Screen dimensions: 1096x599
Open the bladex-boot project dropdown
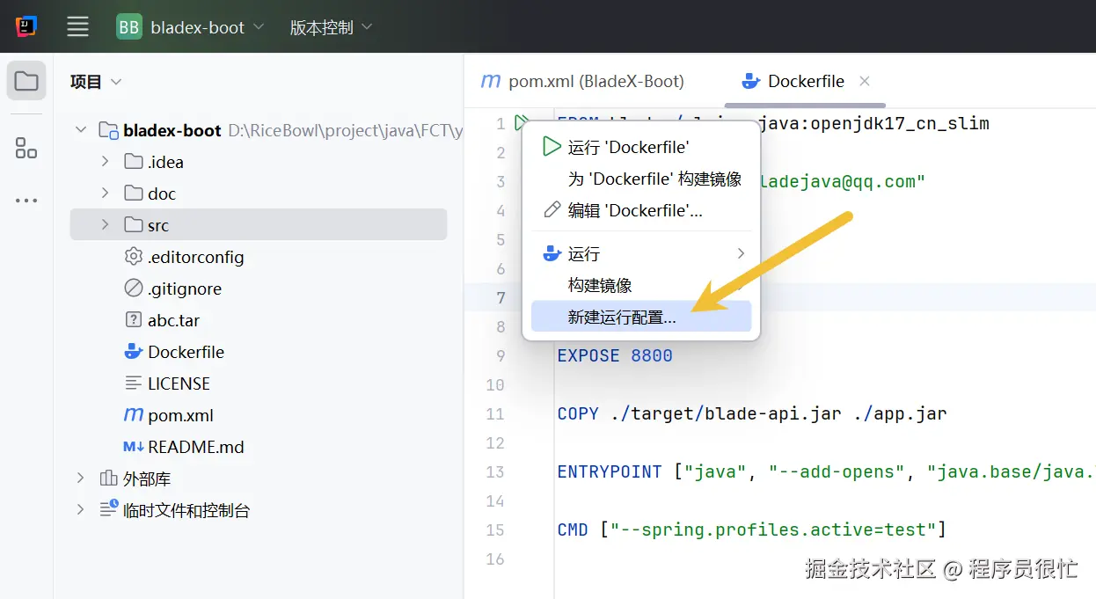191,27
